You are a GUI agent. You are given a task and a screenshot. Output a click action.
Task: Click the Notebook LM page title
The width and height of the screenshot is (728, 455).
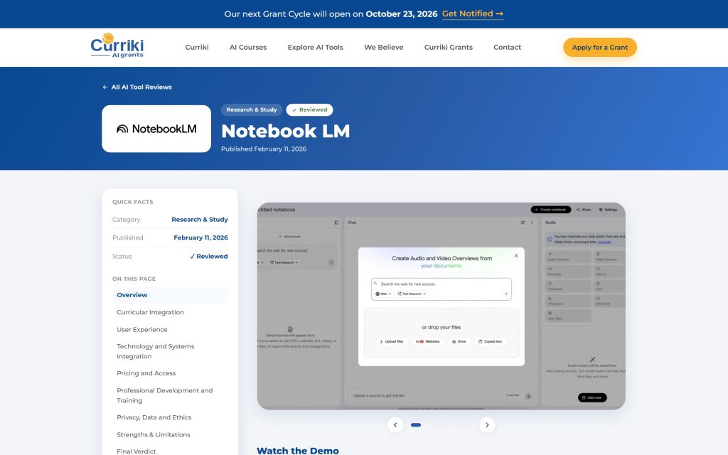(286, 131)
